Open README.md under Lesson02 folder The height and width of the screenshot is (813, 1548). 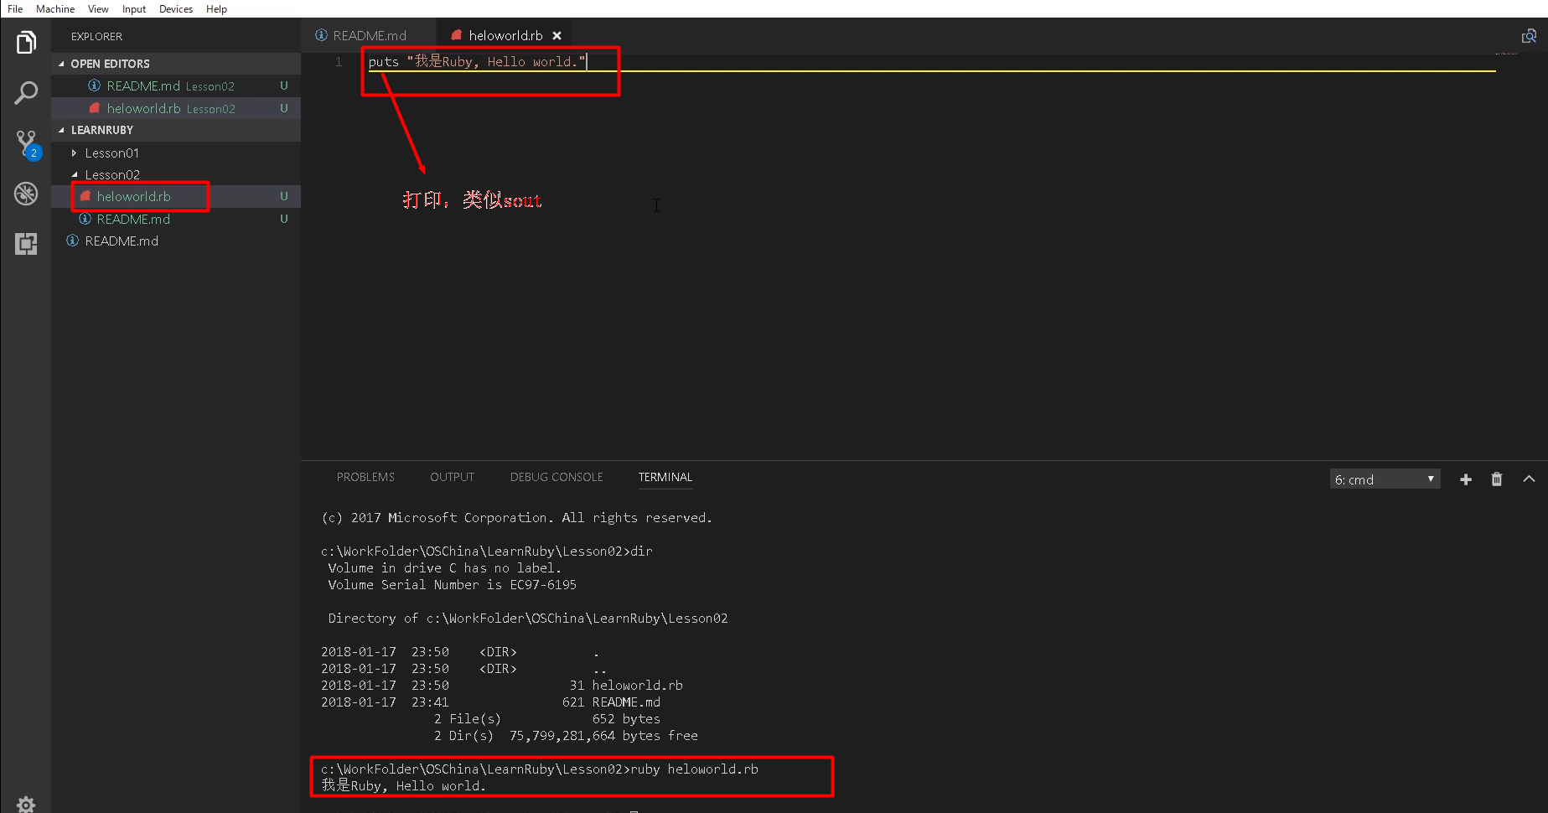pyautogui.click(x=176, y=219)
